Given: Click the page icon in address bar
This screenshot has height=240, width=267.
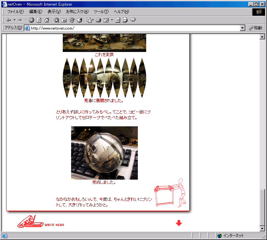Looking at the screenshot, I should point(27,28).
